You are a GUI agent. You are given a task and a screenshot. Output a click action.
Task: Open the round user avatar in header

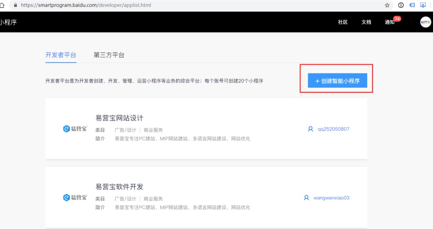point(425,22)
